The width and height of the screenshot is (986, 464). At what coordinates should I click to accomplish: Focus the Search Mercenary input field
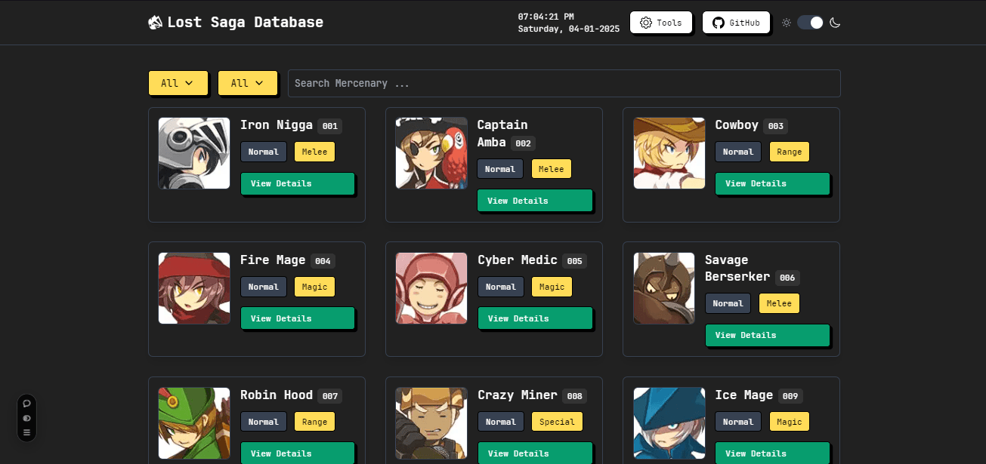(564, 83)
